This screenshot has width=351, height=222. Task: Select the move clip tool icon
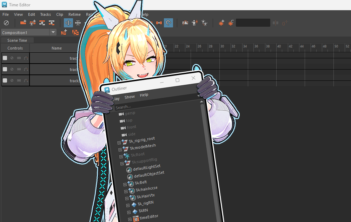(x=78, y=23)
